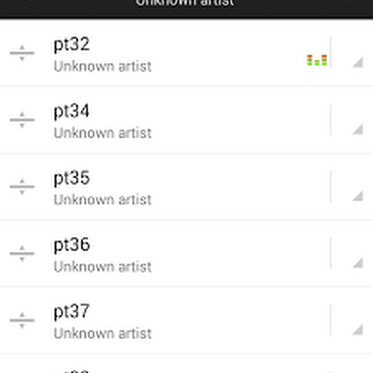Open the options menu arrow for pt34
The image size is (373, 373).
[357, 129]
